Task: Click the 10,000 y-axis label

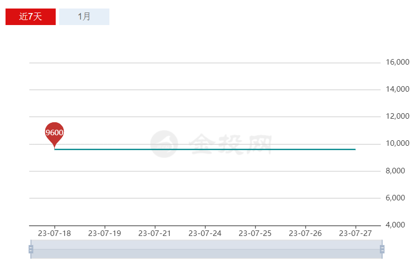Action: 397,144
